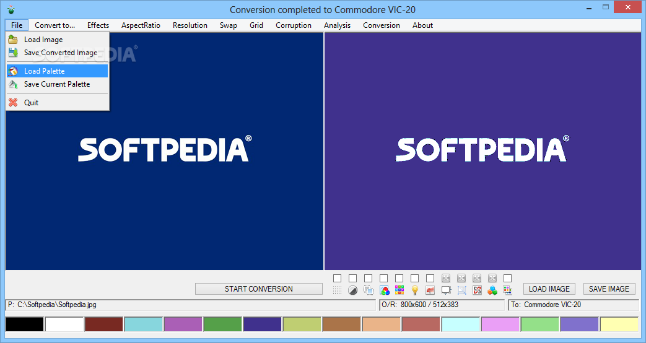Viewport: 646px width, 343px height.
Task: Click the palette icon beside Load Palette
Action: click(13, 71)
